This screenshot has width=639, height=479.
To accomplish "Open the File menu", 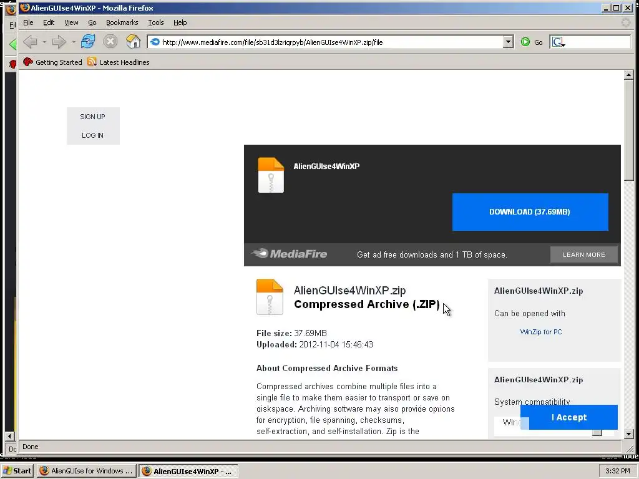I will [28, 22].
